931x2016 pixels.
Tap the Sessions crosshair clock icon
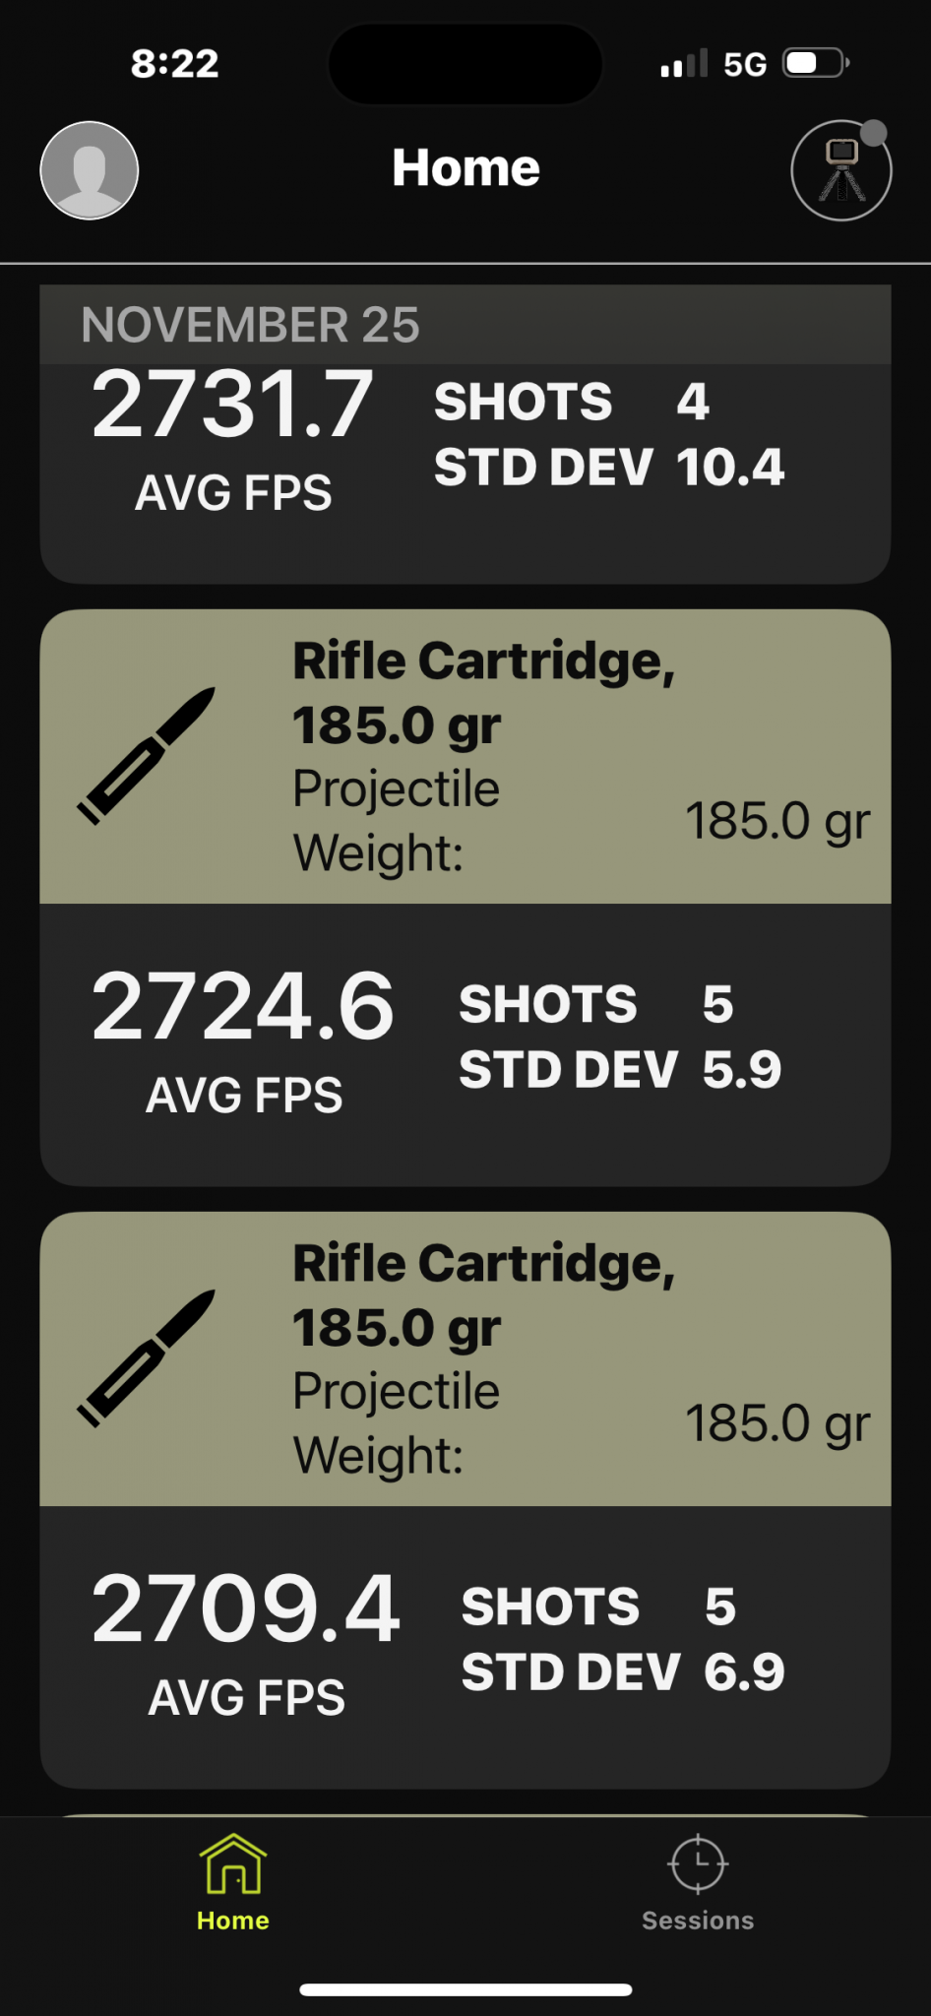[698, 1862]
